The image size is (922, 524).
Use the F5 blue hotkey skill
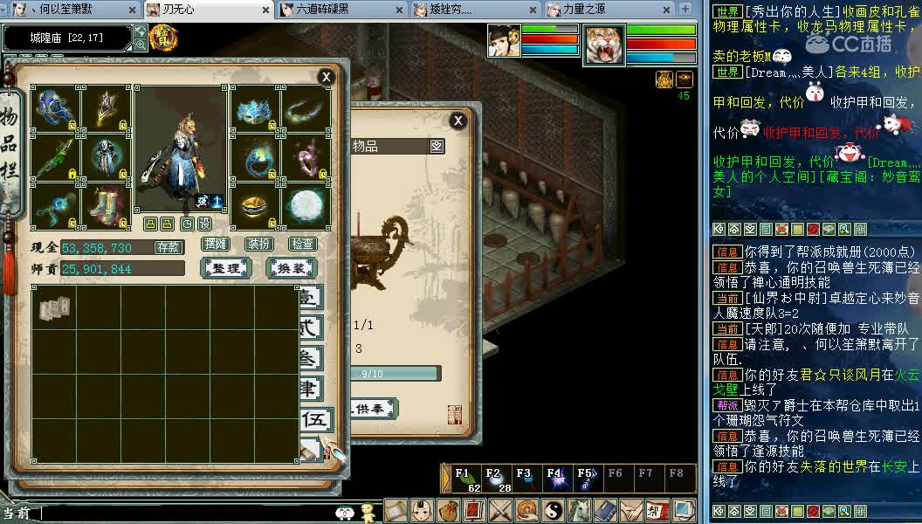click(x=588, y=479)
